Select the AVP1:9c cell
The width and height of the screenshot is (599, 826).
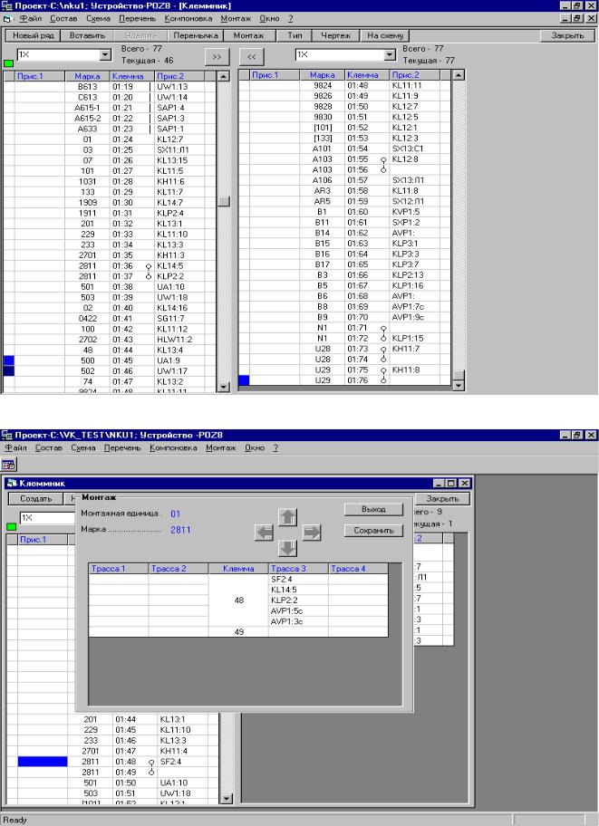click(414, 317)
